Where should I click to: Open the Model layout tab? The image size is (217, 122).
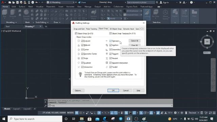pos(7,109)
